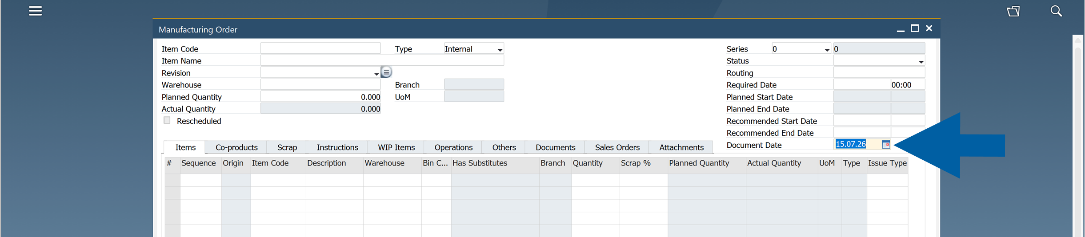Select the Has Substitutes column header

(x=495, y=163)
